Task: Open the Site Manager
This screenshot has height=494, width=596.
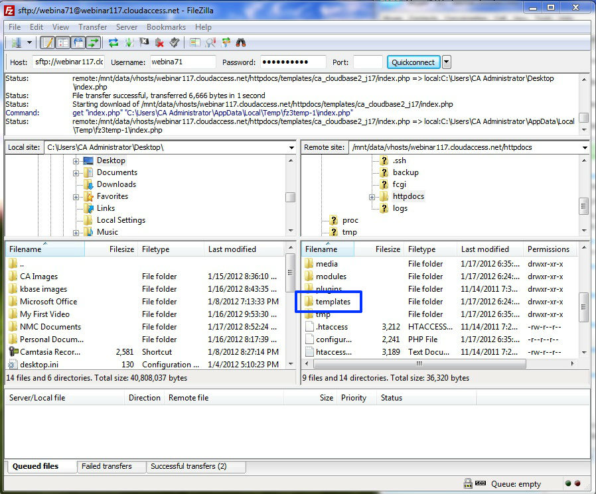Action: tap(16, 42)
